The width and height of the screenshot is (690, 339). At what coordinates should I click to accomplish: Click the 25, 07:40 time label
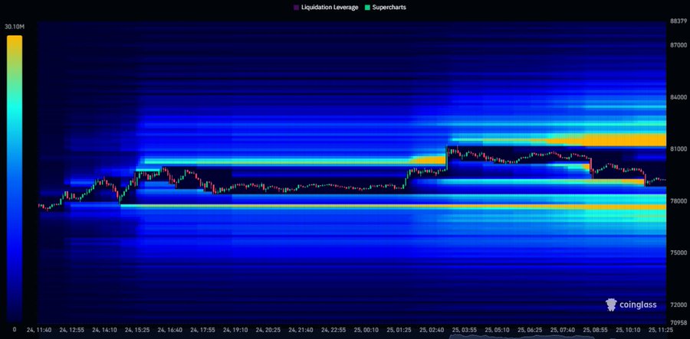pos(563,329)
